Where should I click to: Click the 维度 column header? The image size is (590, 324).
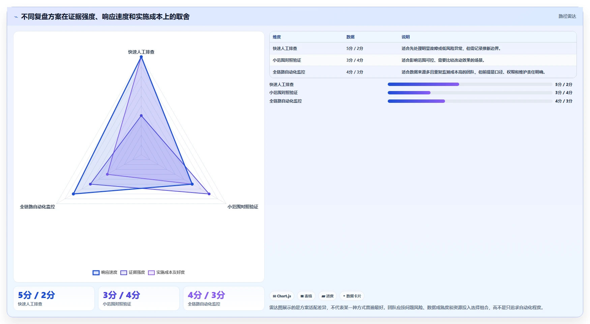pos(277,37)
